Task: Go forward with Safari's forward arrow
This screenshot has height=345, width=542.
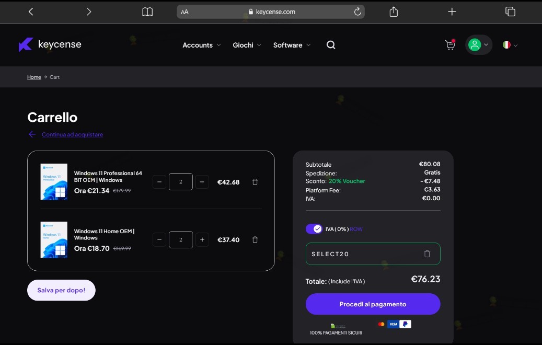Action: tap(89, 11)
